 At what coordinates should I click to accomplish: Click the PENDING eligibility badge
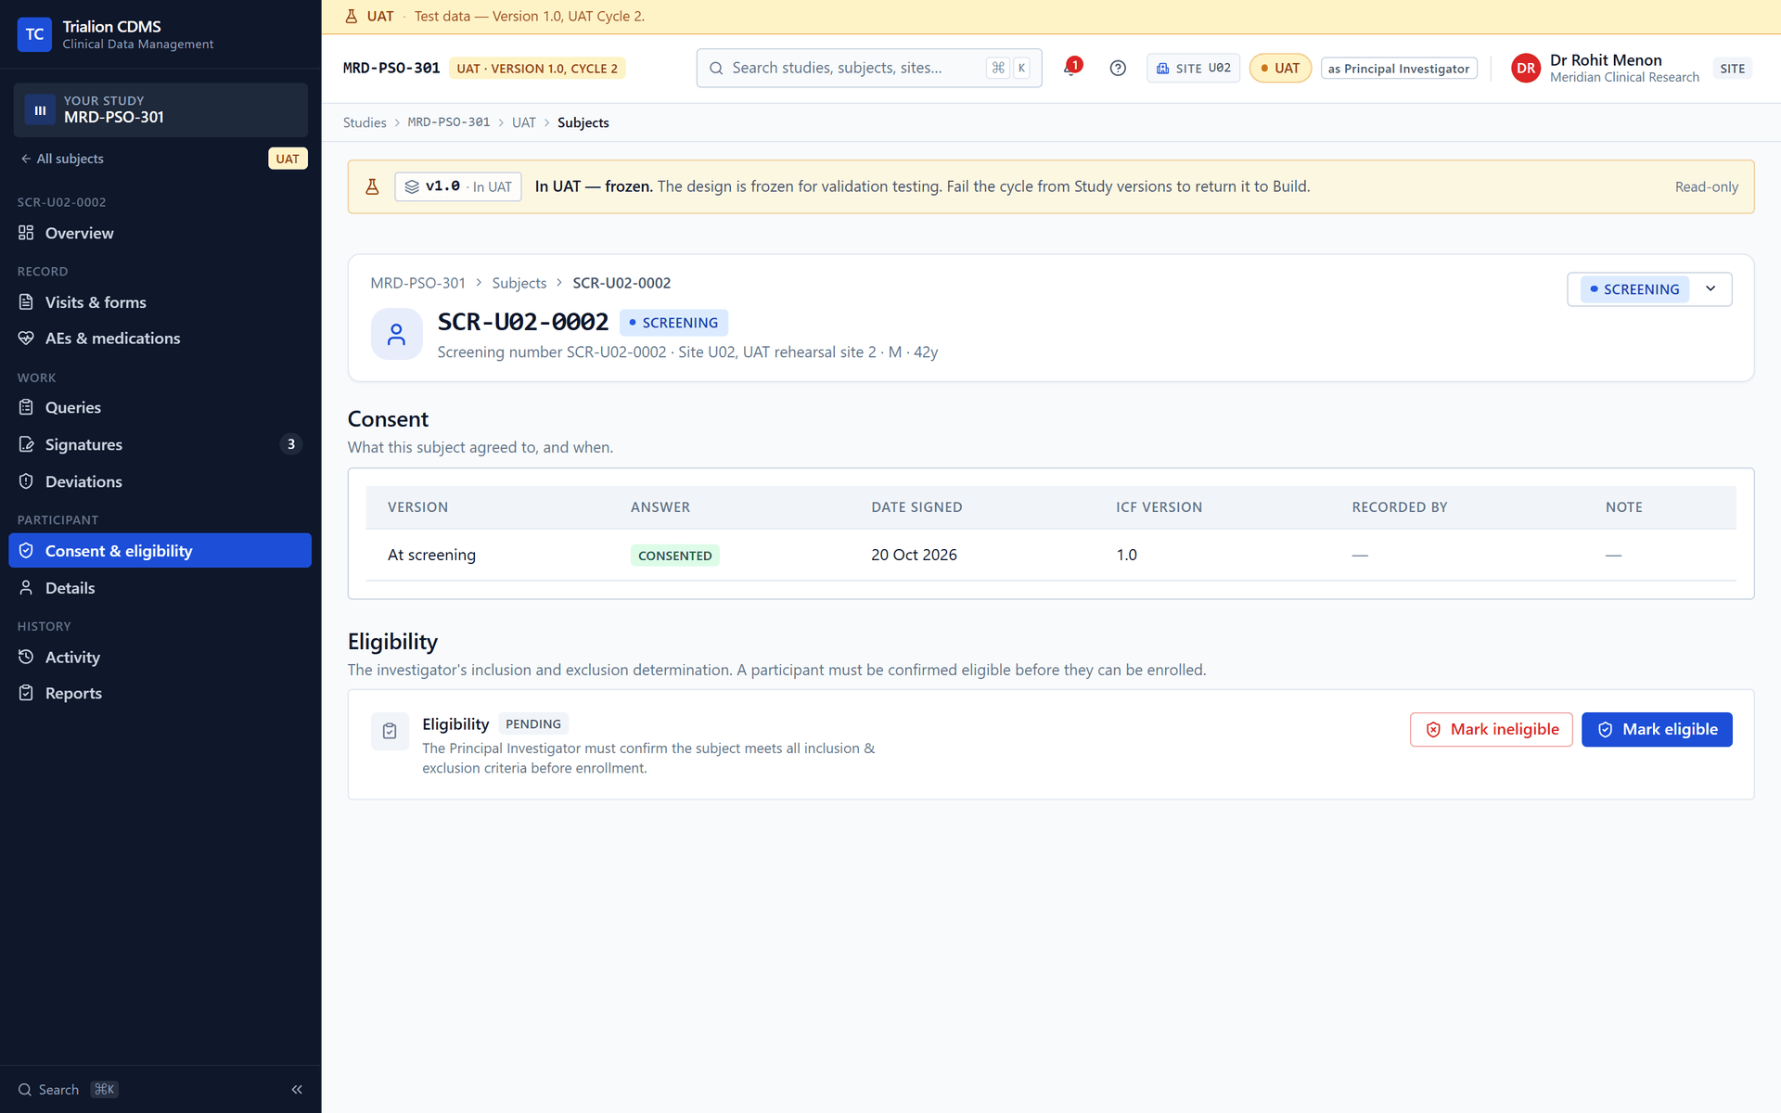(x=533, y=723)
